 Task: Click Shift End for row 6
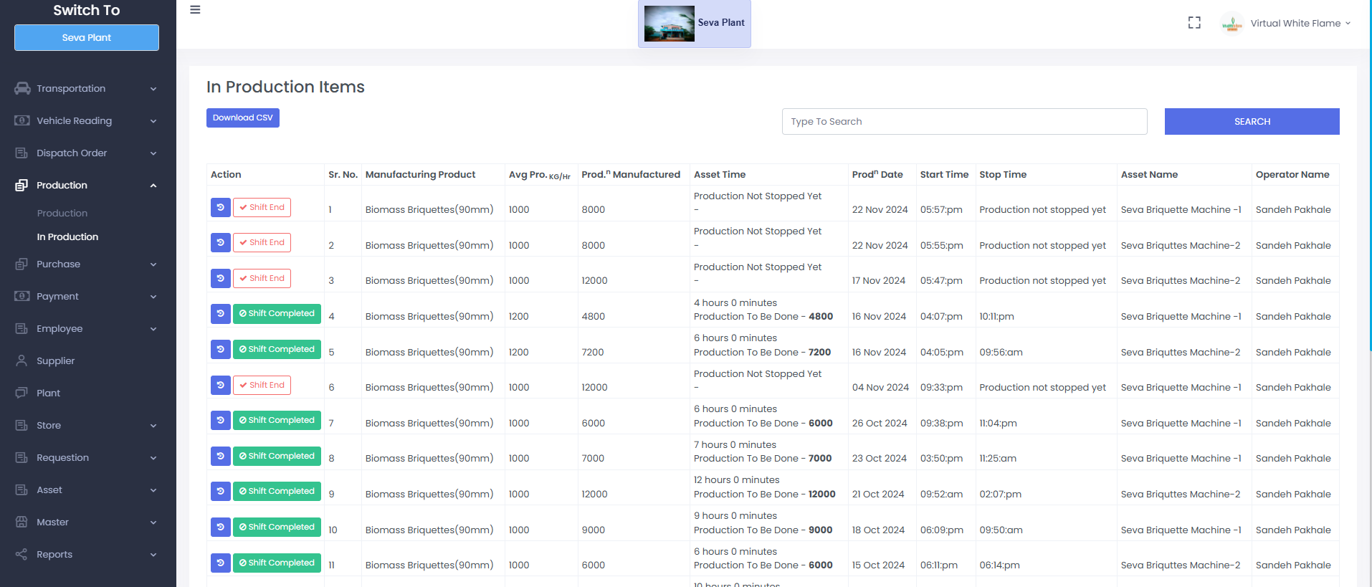pyautogui.click(x=262, y=385)
